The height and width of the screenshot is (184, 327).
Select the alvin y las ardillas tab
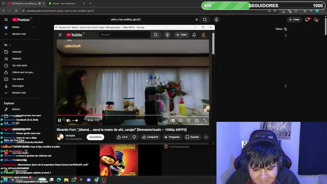click(x=24, y=4)
